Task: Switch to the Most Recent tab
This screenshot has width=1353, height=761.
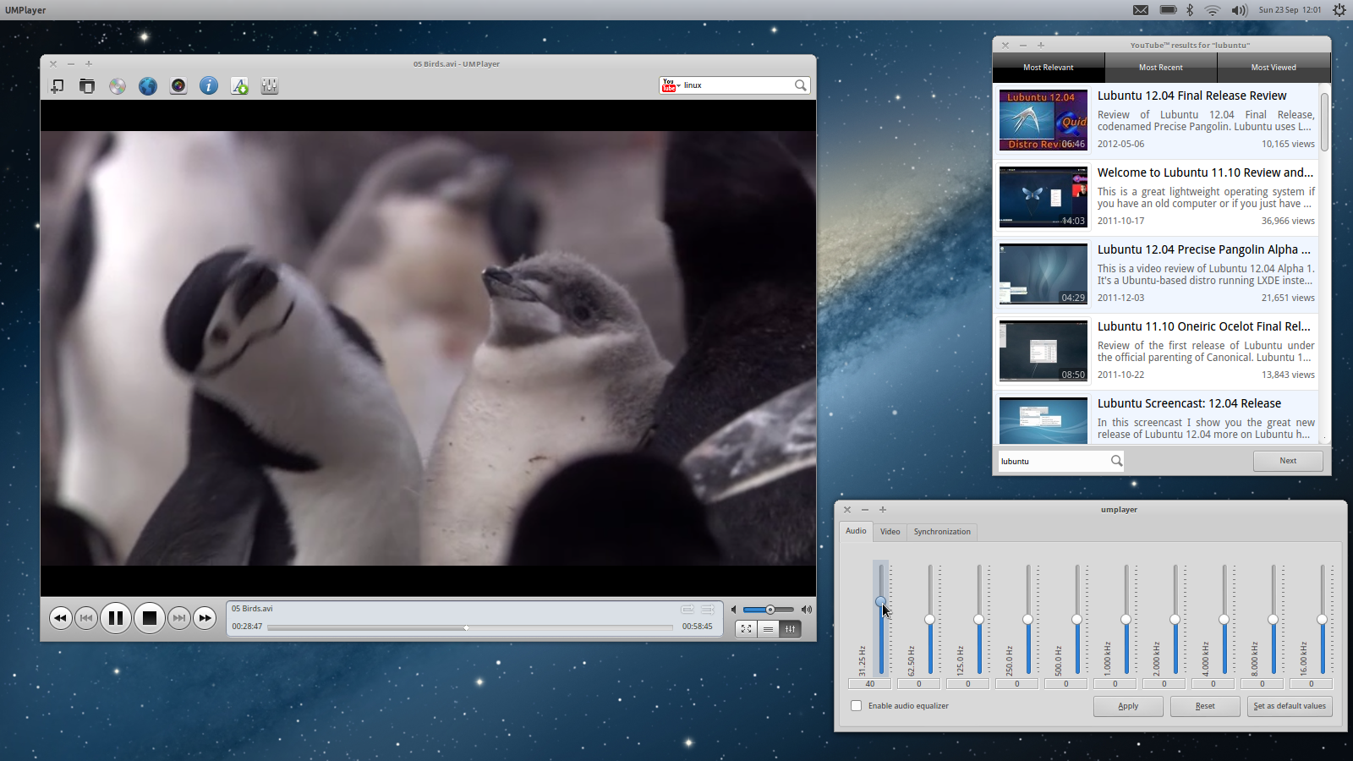Action: coord(1161,68)
